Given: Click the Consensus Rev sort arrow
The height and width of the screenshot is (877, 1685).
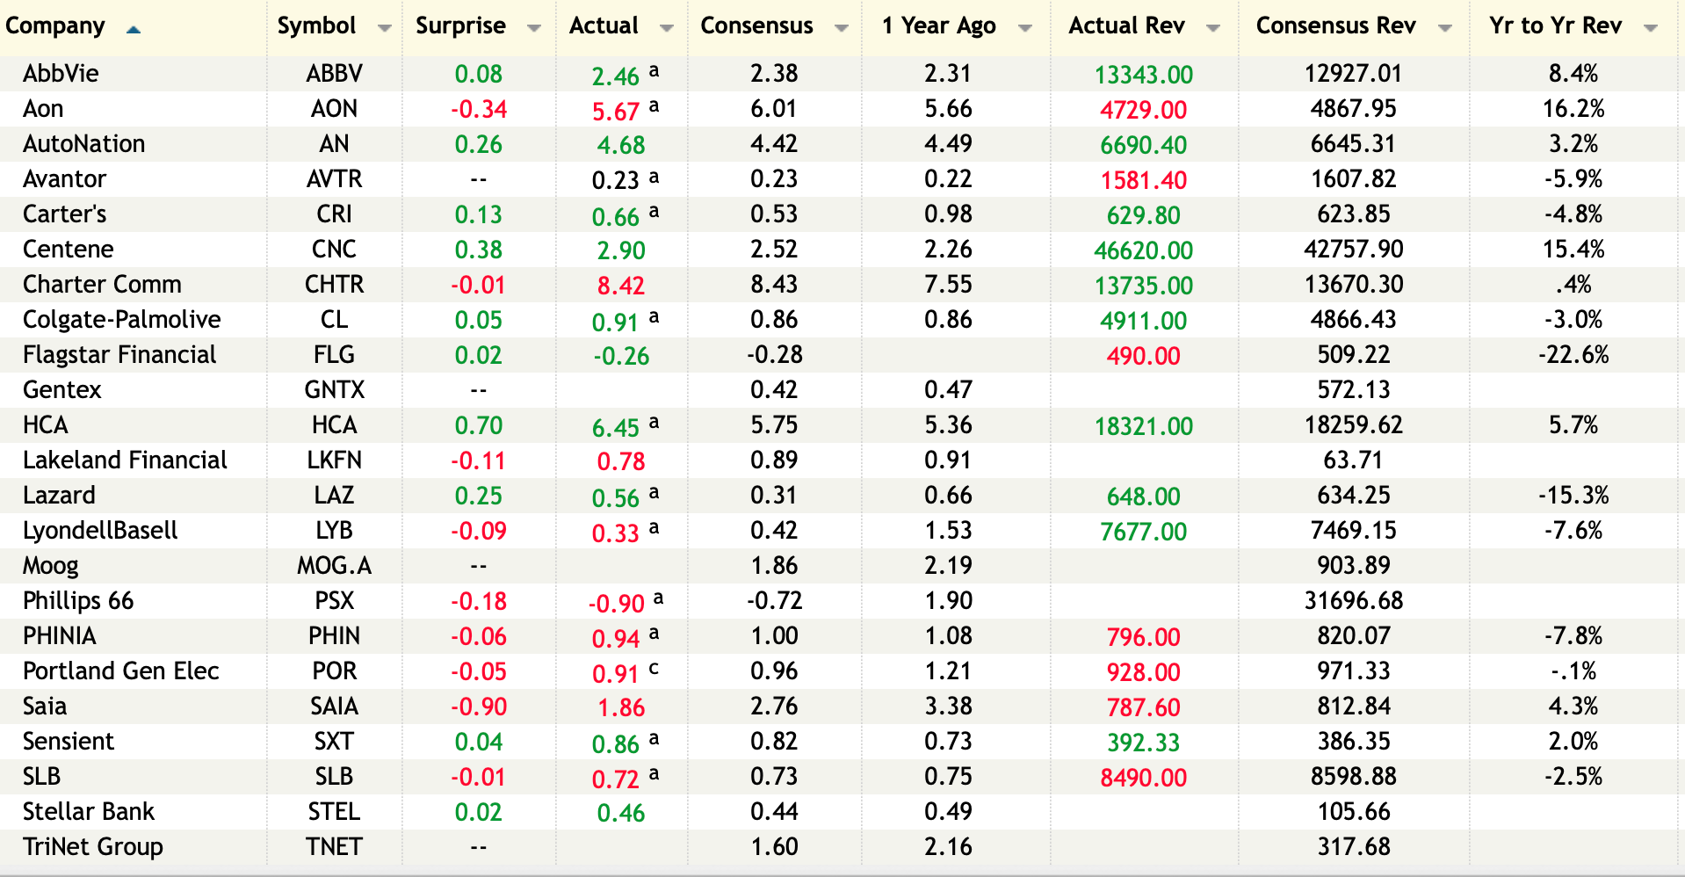Looking at the screenshot, I should pyautogui.click(x=1444, y=28).
